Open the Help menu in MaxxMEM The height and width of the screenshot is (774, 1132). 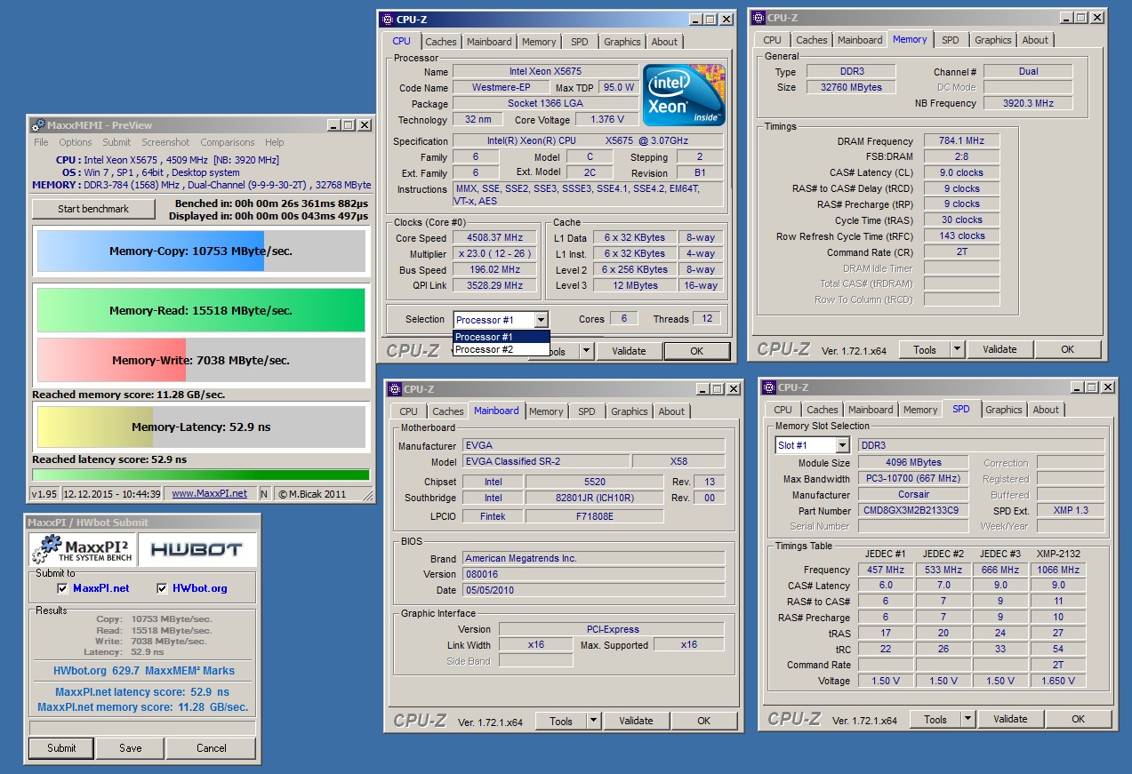275,142
